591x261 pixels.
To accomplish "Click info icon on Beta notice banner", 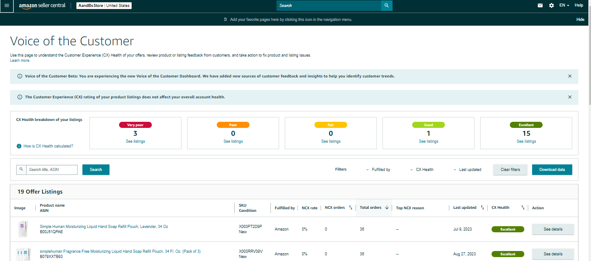I will pyautogui.click(x=20, y=76).
